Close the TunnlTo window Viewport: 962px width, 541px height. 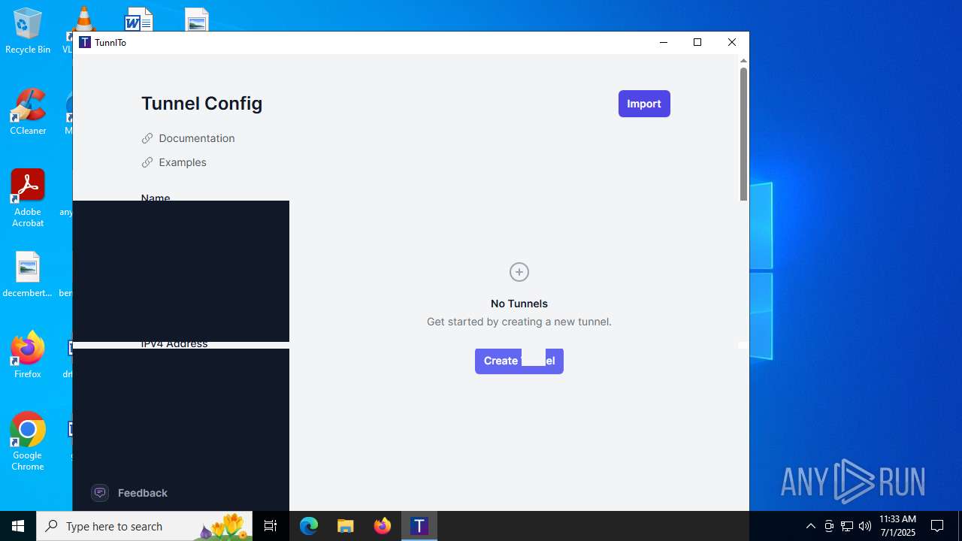pyautogui.click(x=732, y=43)
